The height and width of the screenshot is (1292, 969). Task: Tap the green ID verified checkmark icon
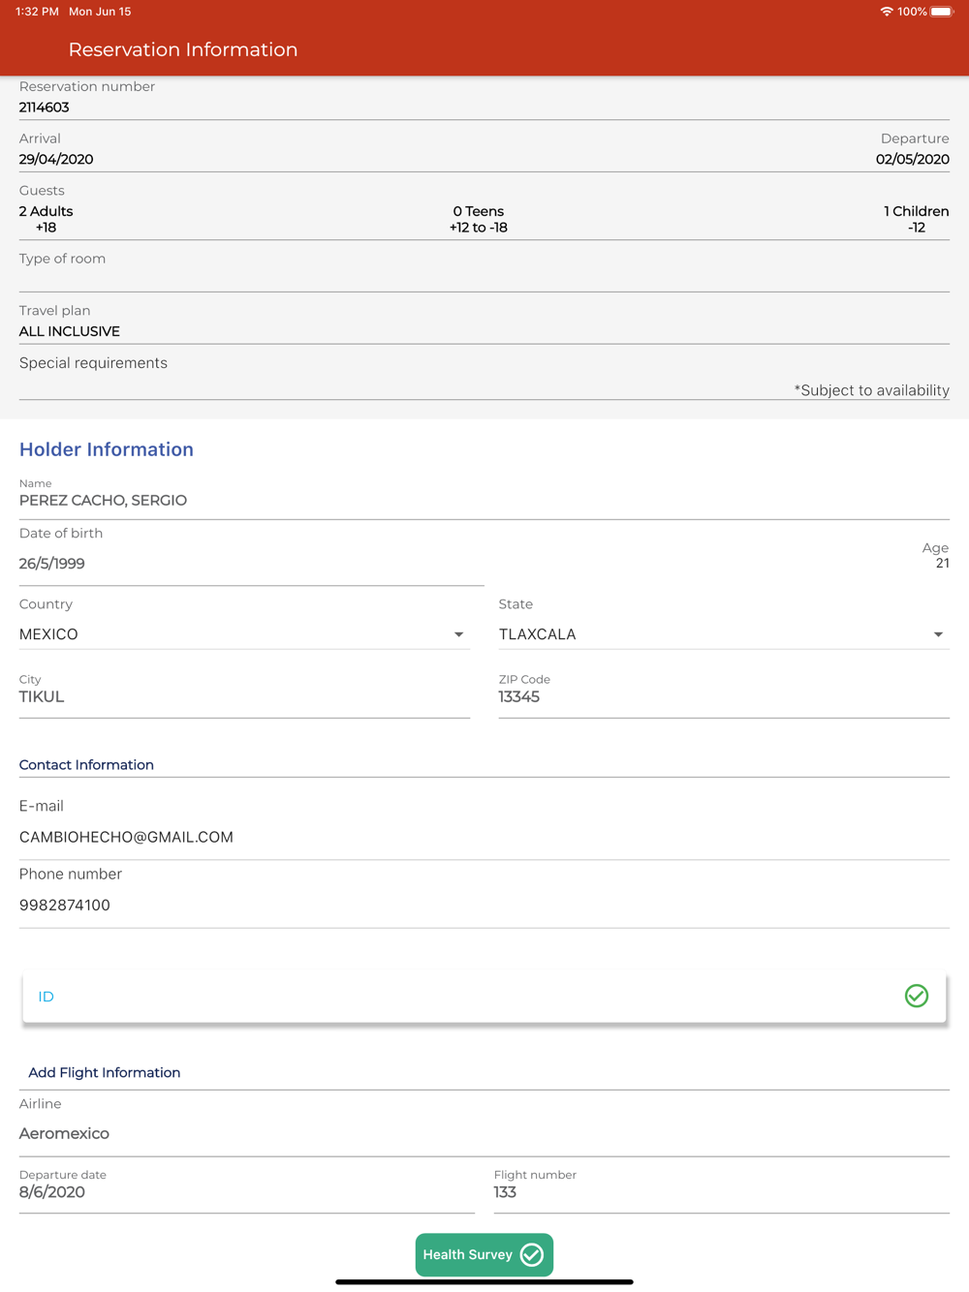tap(916, 996)
